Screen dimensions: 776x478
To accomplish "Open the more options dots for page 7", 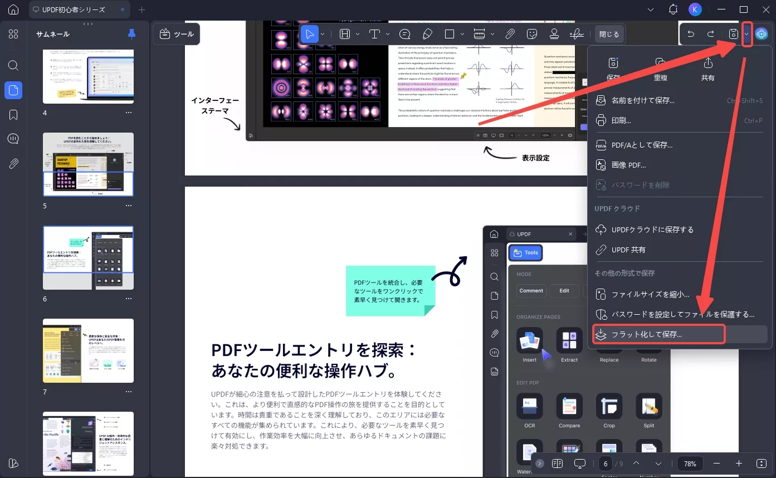I will (129, 392).
